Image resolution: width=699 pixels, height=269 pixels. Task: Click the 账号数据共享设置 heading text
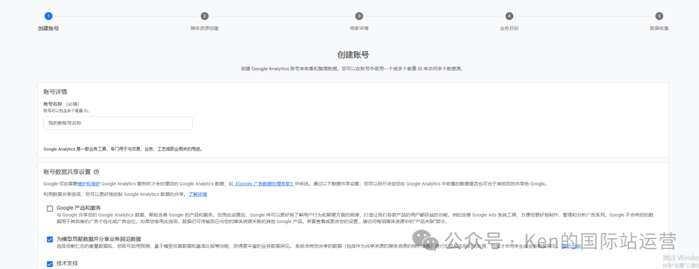coord(67,172)
